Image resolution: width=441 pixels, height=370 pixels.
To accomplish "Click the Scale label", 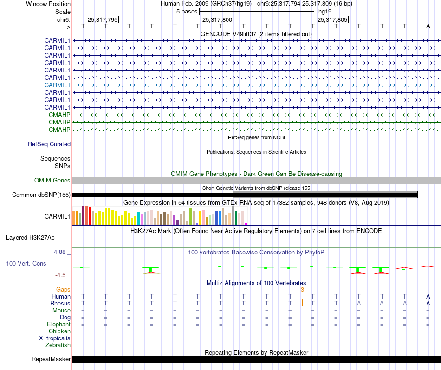I will (63, 12).
